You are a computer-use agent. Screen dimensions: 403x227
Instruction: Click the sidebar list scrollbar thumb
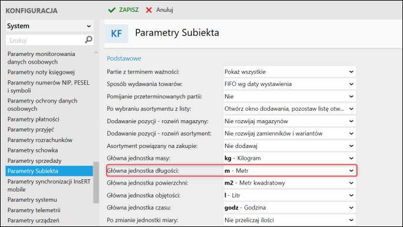coord(96,182)
